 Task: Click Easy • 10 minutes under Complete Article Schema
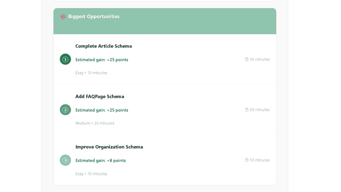tap(91, 73)
